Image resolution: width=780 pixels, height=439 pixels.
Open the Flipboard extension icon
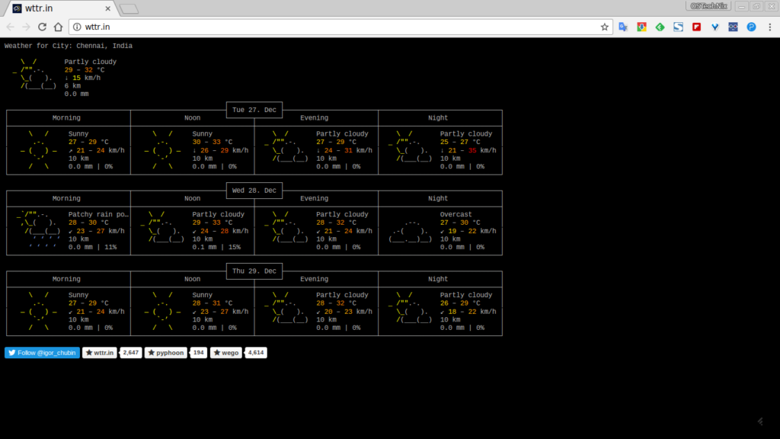click(x=696, y=27)
